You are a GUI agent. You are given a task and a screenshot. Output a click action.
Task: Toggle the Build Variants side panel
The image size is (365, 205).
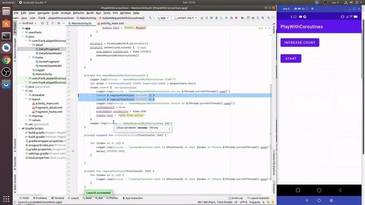(x=15, y=184)
